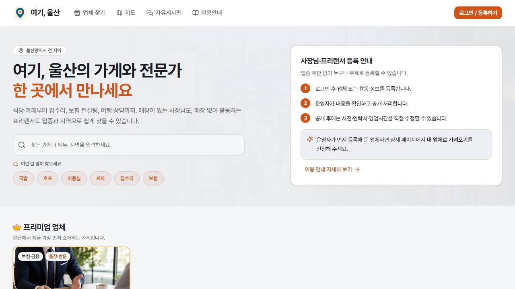Click the crown icon beside 프리미엄 업체
Viewport: 515px width, 289px height.
click(x=17, y=228)
